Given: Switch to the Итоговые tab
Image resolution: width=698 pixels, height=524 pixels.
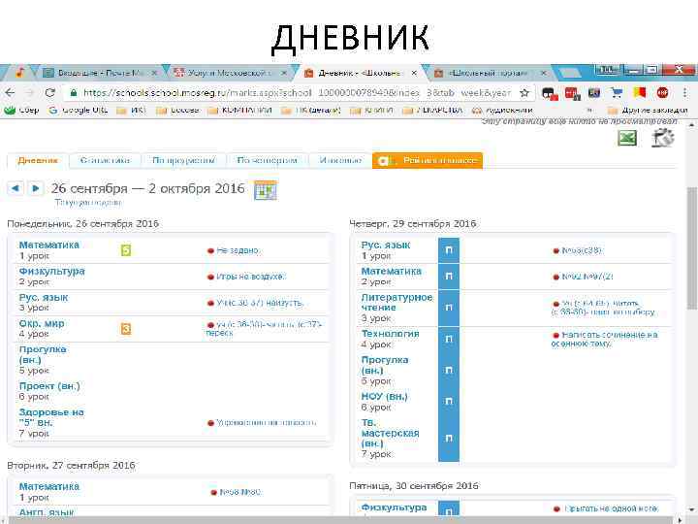Looking at the screenshot, I should 340,160.
